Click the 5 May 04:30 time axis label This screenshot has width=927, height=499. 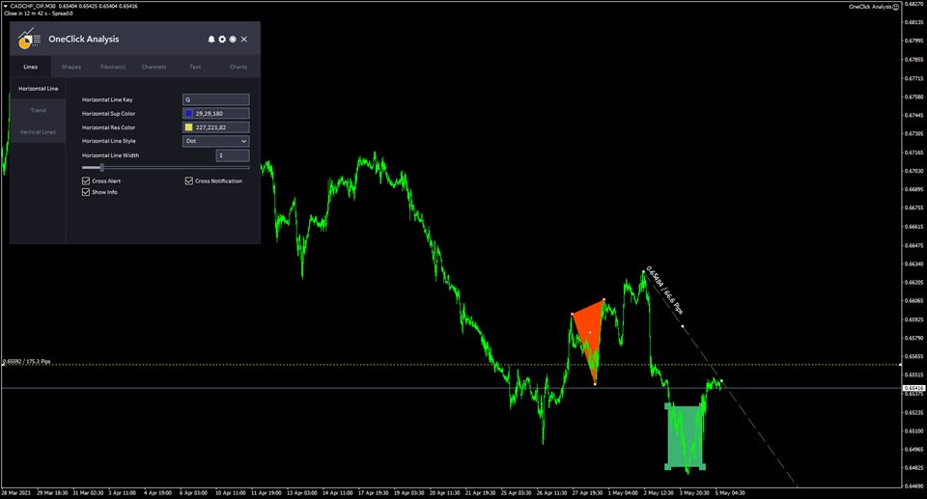[x=730, y=492]
